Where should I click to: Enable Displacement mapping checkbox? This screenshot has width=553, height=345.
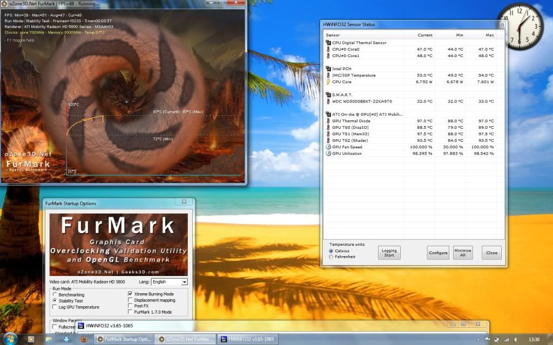coord(130,300)
